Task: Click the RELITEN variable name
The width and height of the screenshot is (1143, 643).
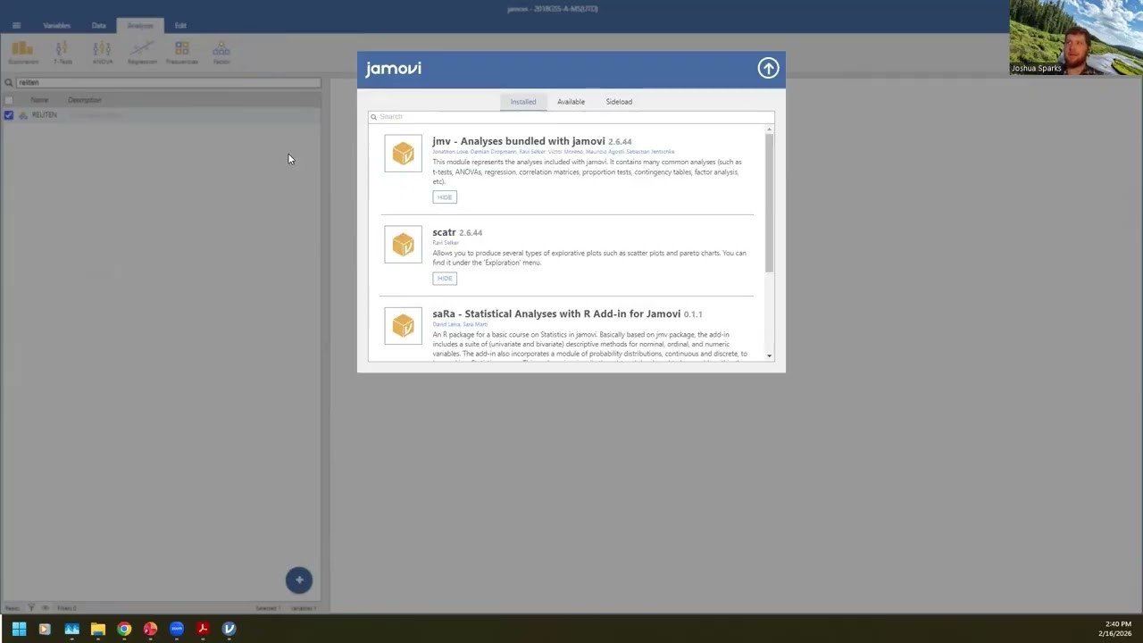Action: click(44, 115)
